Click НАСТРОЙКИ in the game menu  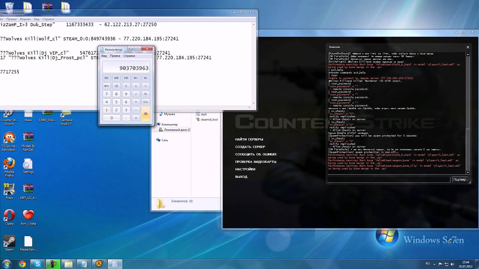[245, 169]
